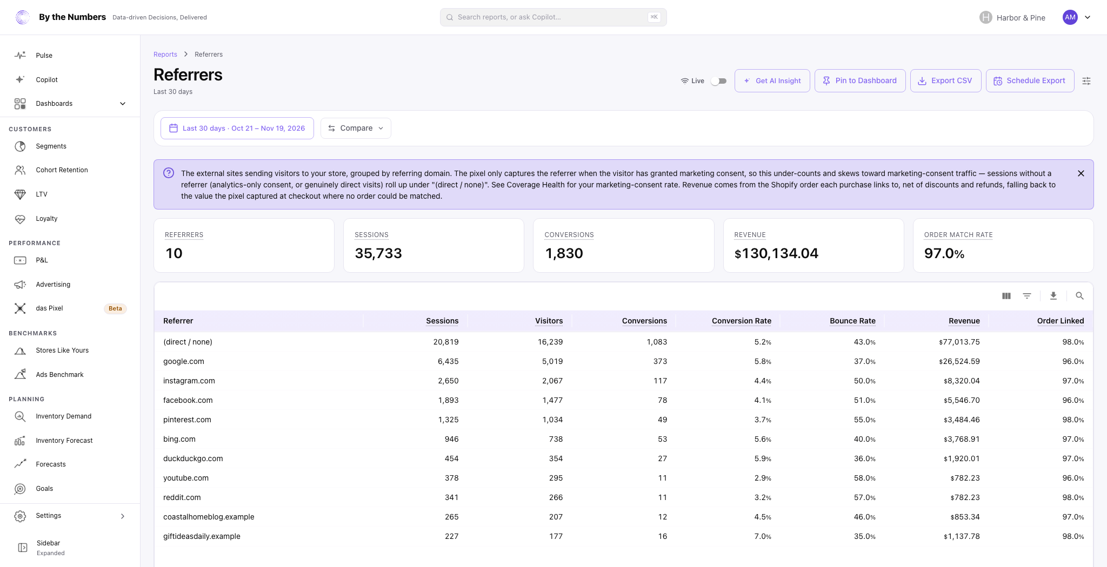Dismiss the info banner with the X
The image size is (1107, 567).
tap(1081, 173)
